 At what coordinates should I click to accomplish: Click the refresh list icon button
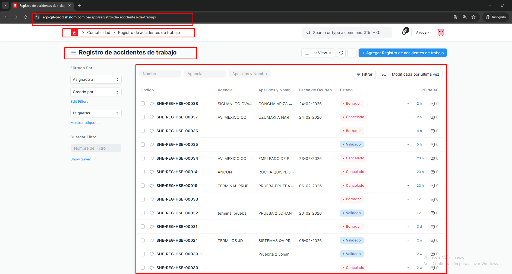(x=341, y=53)
